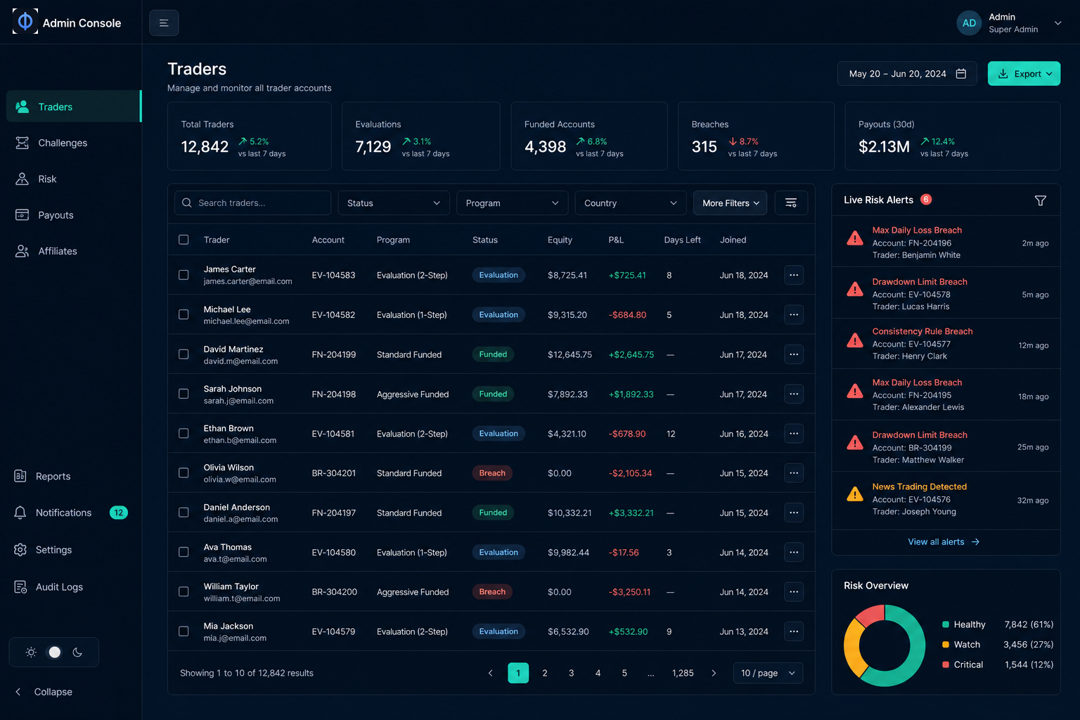Click the Live Risk Alerts filter icon
This screenshot has height=720, width=1080.
[1041, 200]
